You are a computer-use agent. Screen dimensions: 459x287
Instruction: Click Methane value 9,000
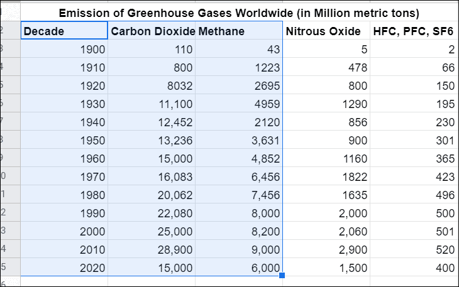click(x=239, y=249)
